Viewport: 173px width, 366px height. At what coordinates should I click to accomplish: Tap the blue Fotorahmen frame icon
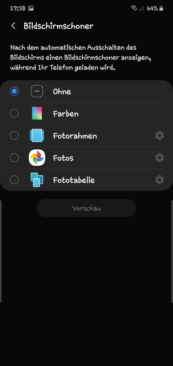point(37,135)
